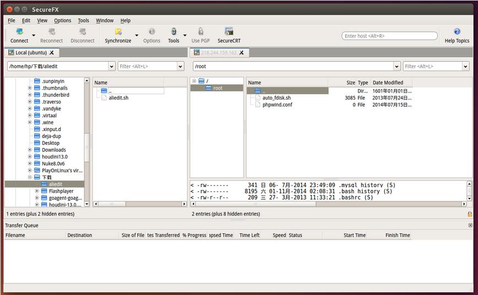478x295 pixels.
Task: Open the Options menu
Action: (62, 20)
